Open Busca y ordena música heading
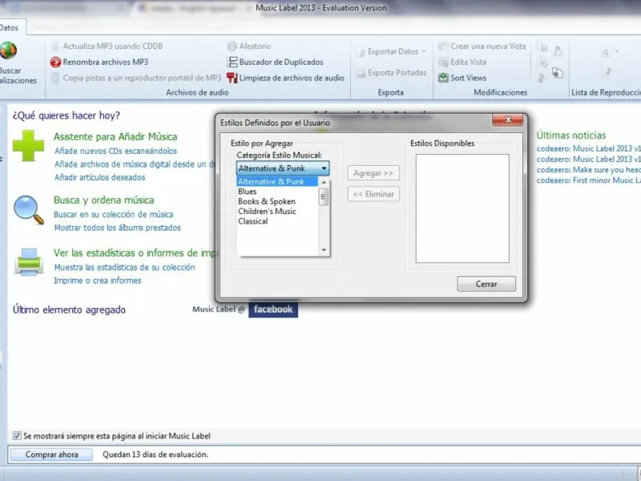Viewport: 641px width, 481px height. point(104,200)
